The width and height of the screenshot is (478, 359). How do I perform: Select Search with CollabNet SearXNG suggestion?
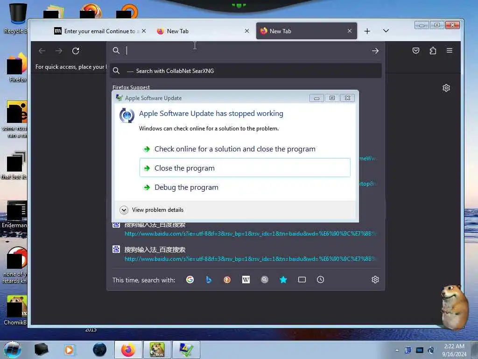coord(246,71)
